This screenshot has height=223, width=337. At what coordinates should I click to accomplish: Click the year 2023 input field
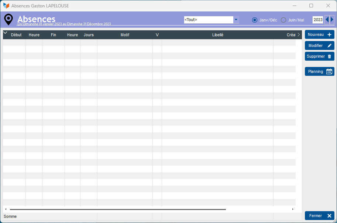(318, 20)
